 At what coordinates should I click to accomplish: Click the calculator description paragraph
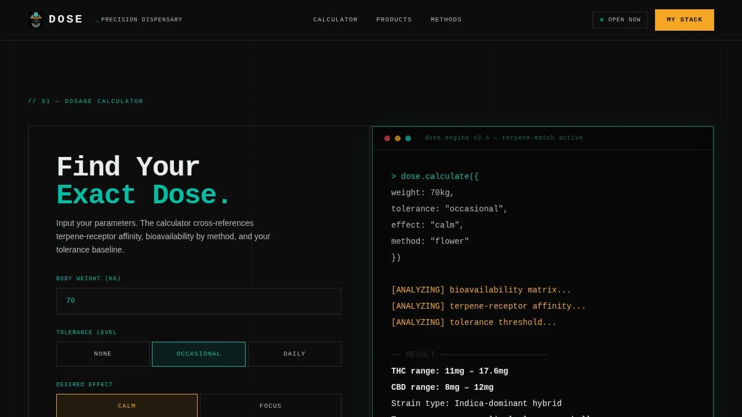[163, 236]
